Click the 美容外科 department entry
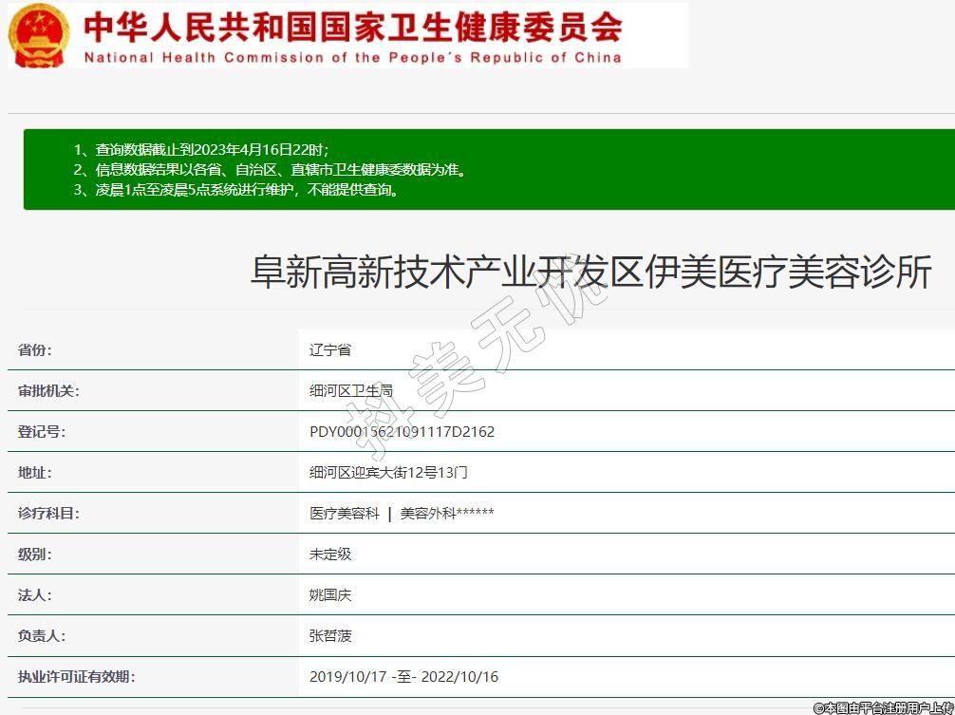955x715 pixels. 446,513
